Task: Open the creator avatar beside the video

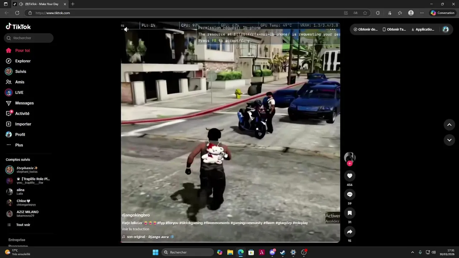Action: point(350,157)
